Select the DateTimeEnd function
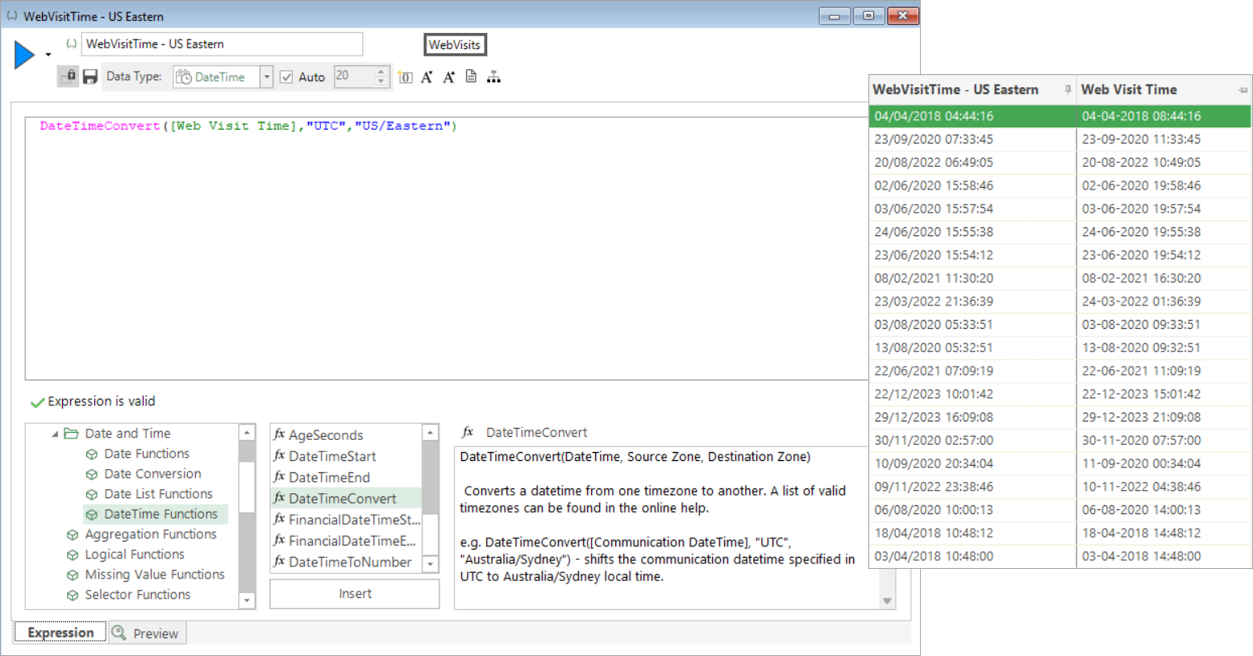The image size is (1253, 656). pyautogui.click(x=329, y=477)
